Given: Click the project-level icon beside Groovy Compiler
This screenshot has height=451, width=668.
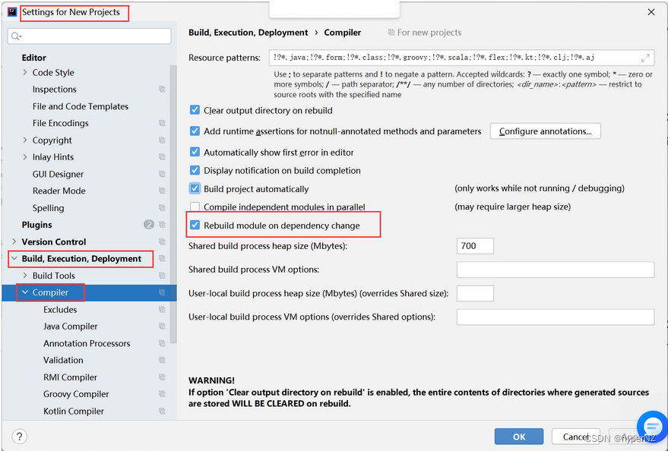Looking at the screenshot, I should (162, 394).
